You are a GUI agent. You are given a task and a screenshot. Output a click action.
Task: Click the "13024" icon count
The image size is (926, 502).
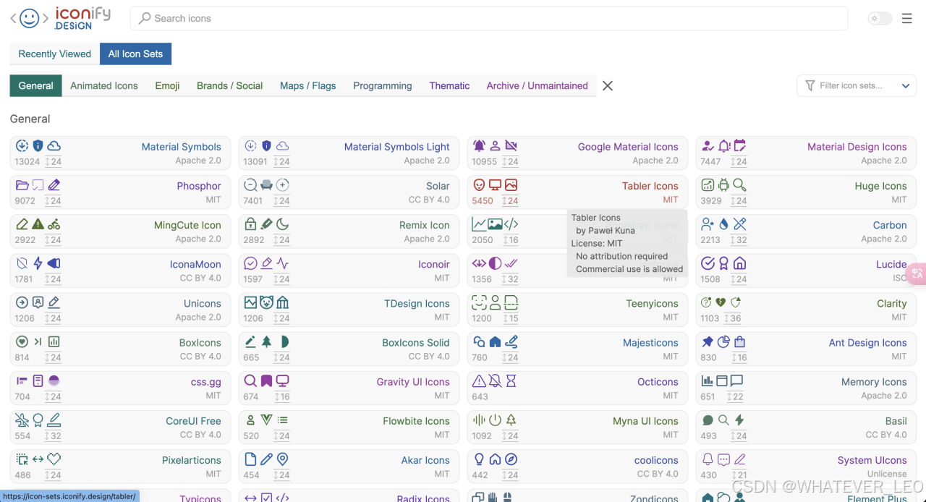pyautogui.click(x=27, y=162)
